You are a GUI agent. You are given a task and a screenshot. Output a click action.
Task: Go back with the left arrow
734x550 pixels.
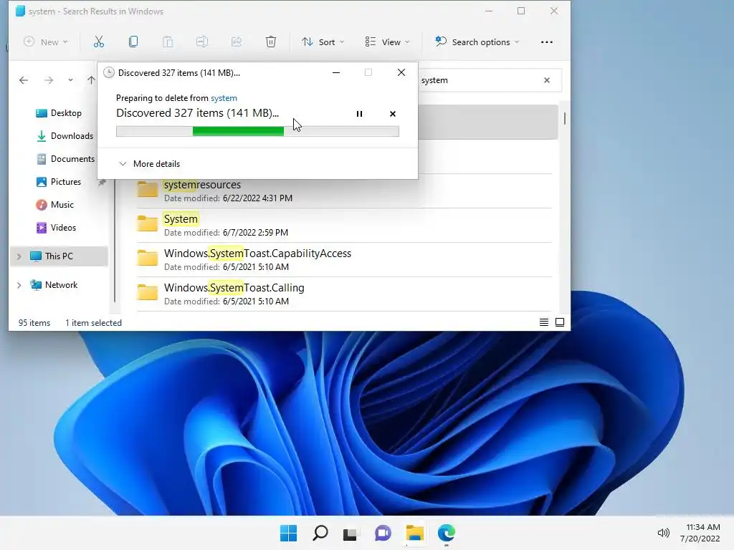click(24, 80)
